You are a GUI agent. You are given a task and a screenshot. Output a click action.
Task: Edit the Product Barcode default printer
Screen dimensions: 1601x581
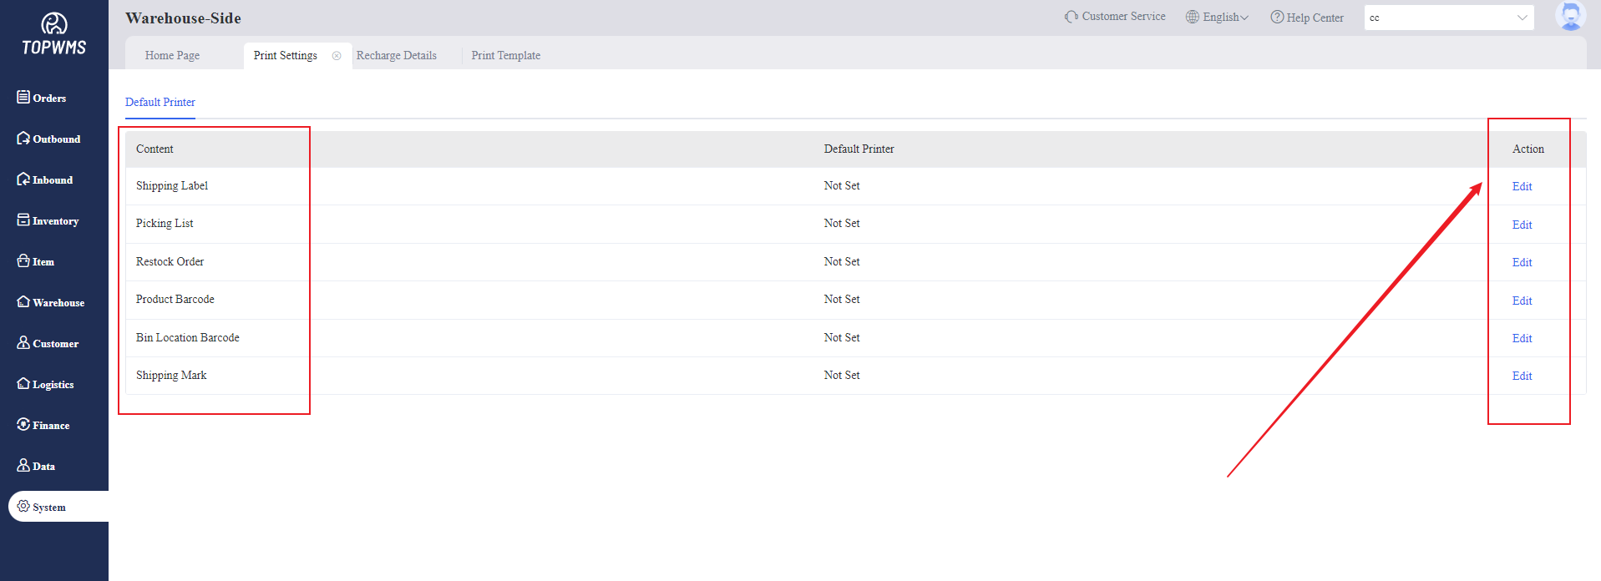coord(1522,301)
